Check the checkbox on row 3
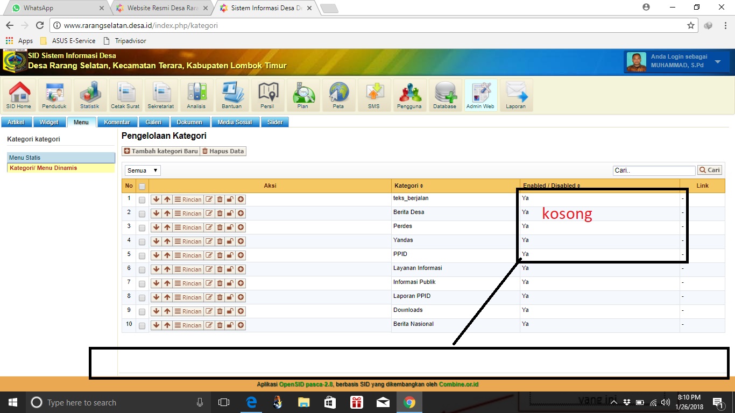Screen dimensions: 735x413 point(142,227)
